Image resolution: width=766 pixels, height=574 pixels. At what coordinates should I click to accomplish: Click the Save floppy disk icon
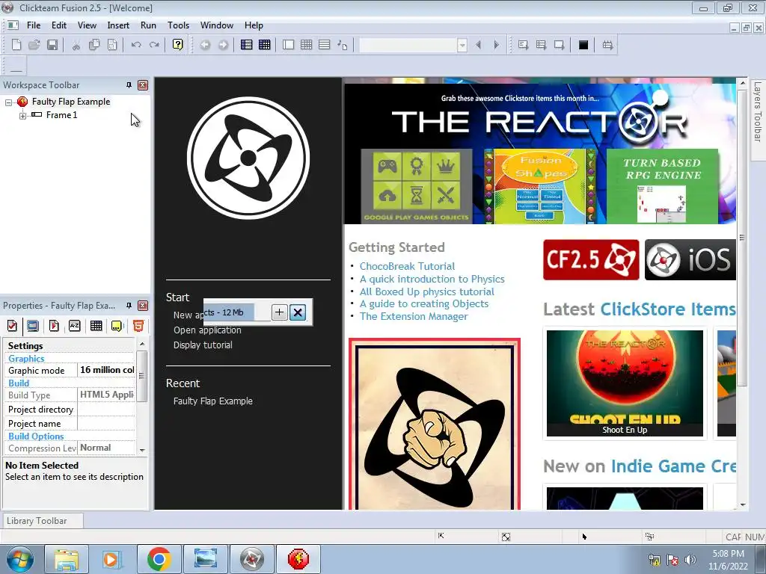52,45
